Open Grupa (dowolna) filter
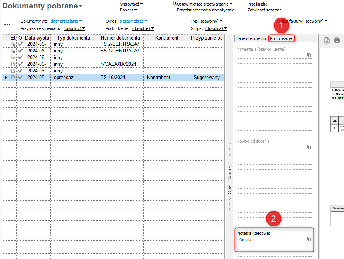This screenshot has height=259, width=344. click(216, 28)
